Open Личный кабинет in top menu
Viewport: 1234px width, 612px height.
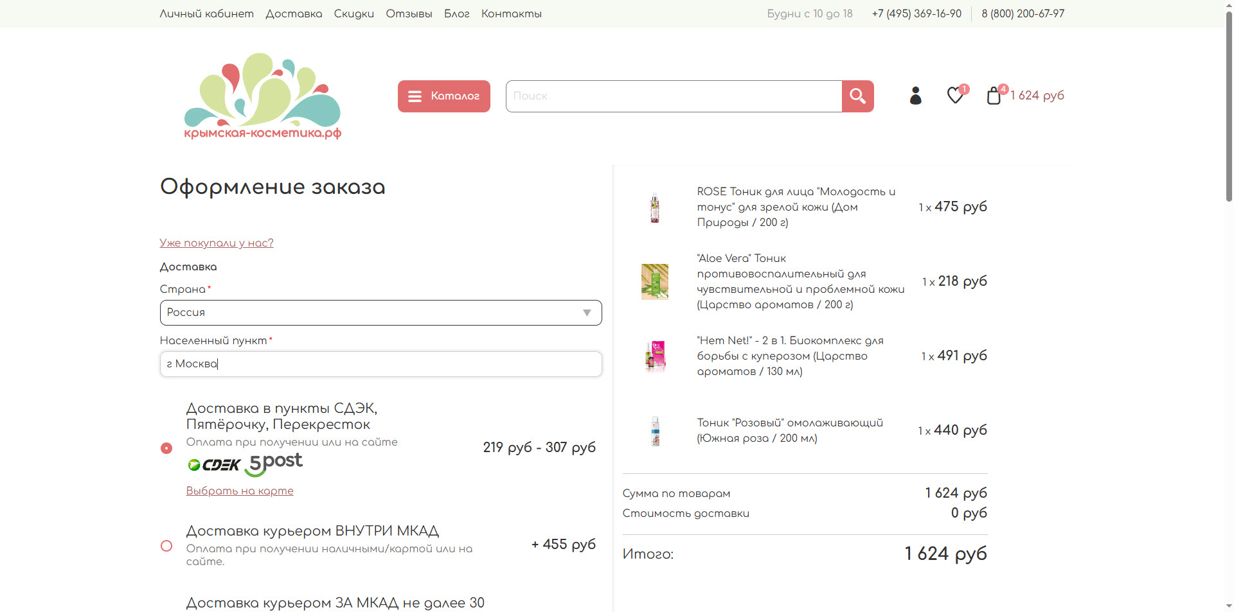click(206, 13)
